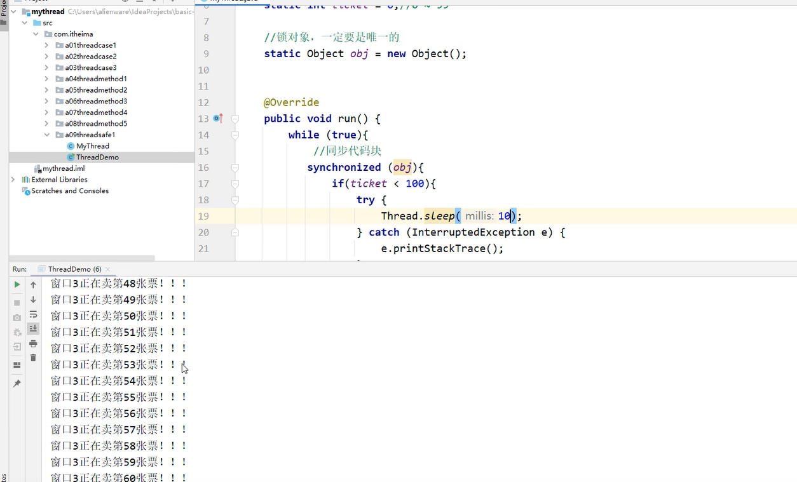Click the src folder icon
Viewport: 797px width, 482px height.
(37, 23)
